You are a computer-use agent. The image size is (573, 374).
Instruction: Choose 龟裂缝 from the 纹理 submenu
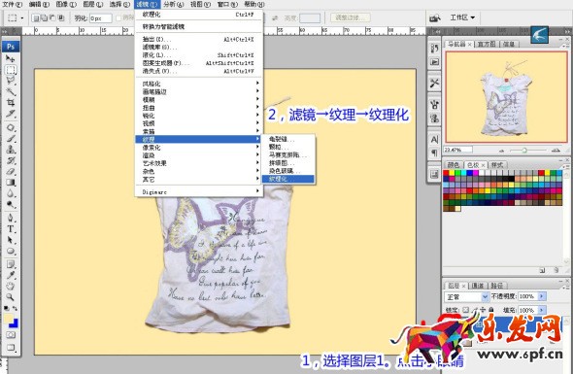288,139
